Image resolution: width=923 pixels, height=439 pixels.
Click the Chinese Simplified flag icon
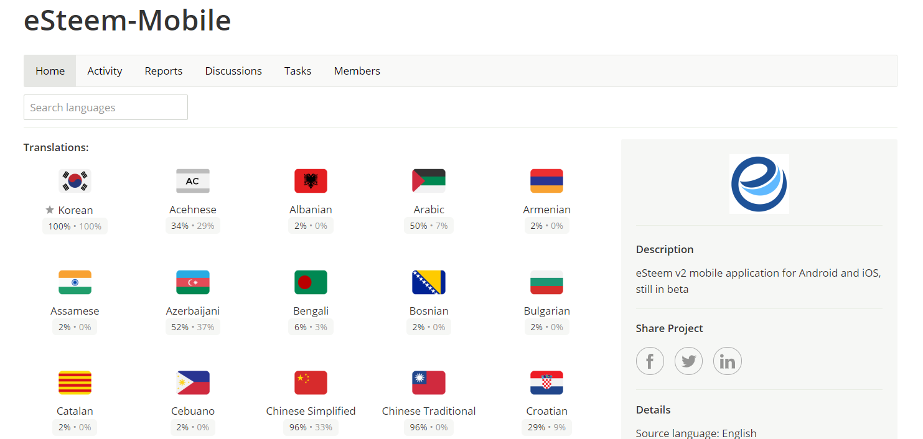311,382
